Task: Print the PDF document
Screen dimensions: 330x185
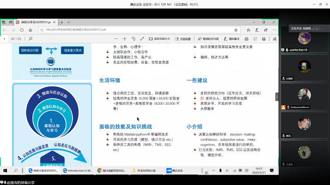Action: pos(247,39)
